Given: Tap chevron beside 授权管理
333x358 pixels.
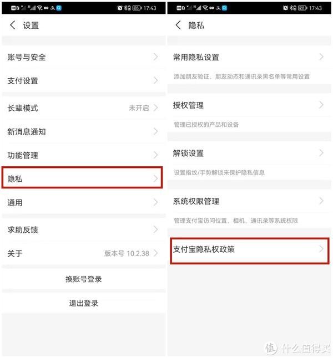Looking at the screenshot, I should coord(321,105).
